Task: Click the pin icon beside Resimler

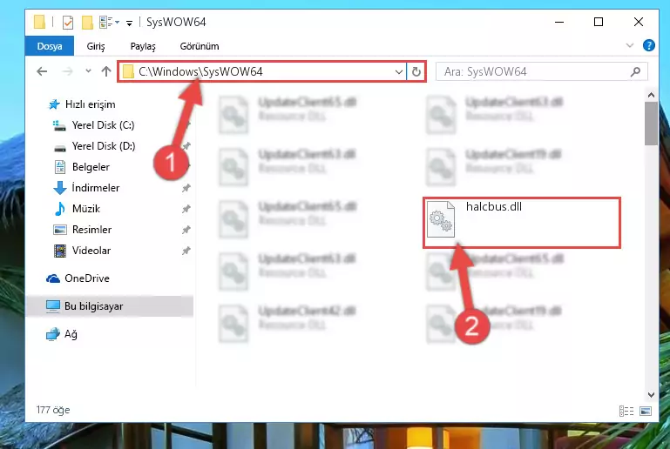Action: [186, 230]
